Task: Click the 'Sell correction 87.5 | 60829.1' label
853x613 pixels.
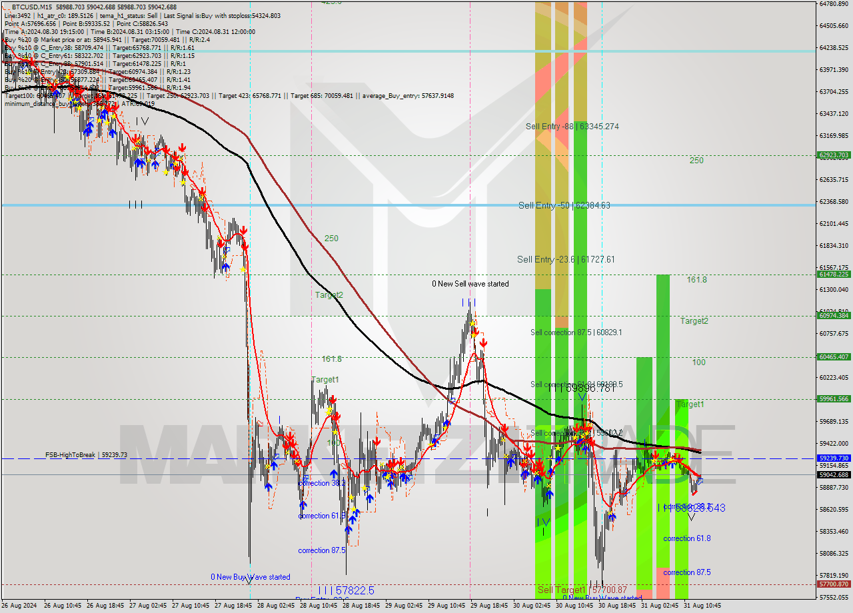Action: (x=576, y=332)
